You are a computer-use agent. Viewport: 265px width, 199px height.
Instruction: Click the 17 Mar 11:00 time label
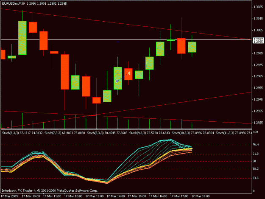[x=52, y=196]
